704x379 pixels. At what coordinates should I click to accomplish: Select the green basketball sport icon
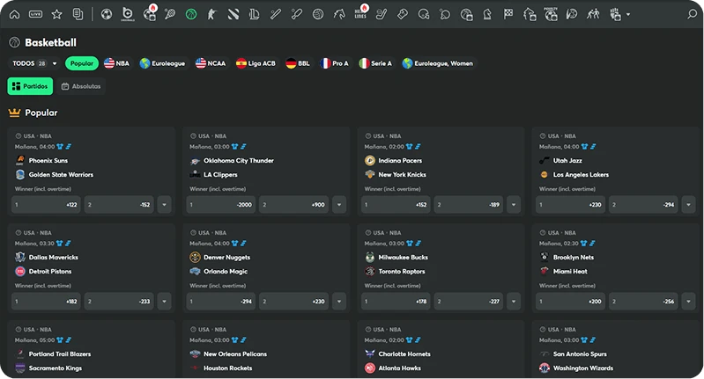pos(191,14)
